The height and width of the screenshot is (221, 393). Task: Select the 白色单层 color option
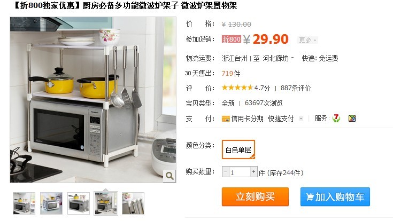pos(238,149)
